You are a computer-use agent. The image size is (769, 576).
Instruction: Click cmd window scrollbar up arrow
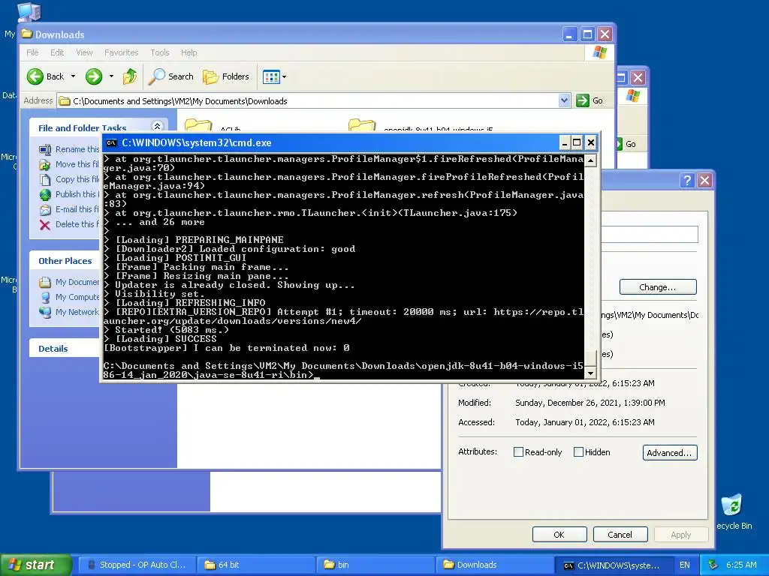coord(591,160)
